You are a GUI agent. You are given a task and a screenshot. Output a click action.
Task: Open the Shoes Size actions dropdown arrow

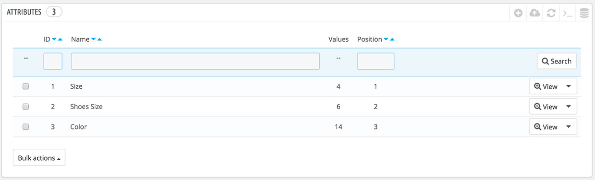tap(569, 107)
